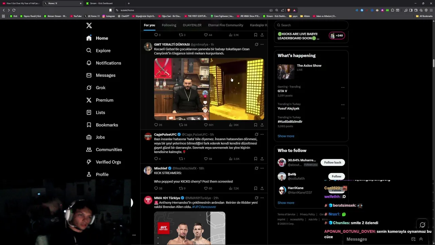Open more options for Yusuf Akçiçek trend
The image size is (435, 245).
pyautogui.click(x=343, y=105)
